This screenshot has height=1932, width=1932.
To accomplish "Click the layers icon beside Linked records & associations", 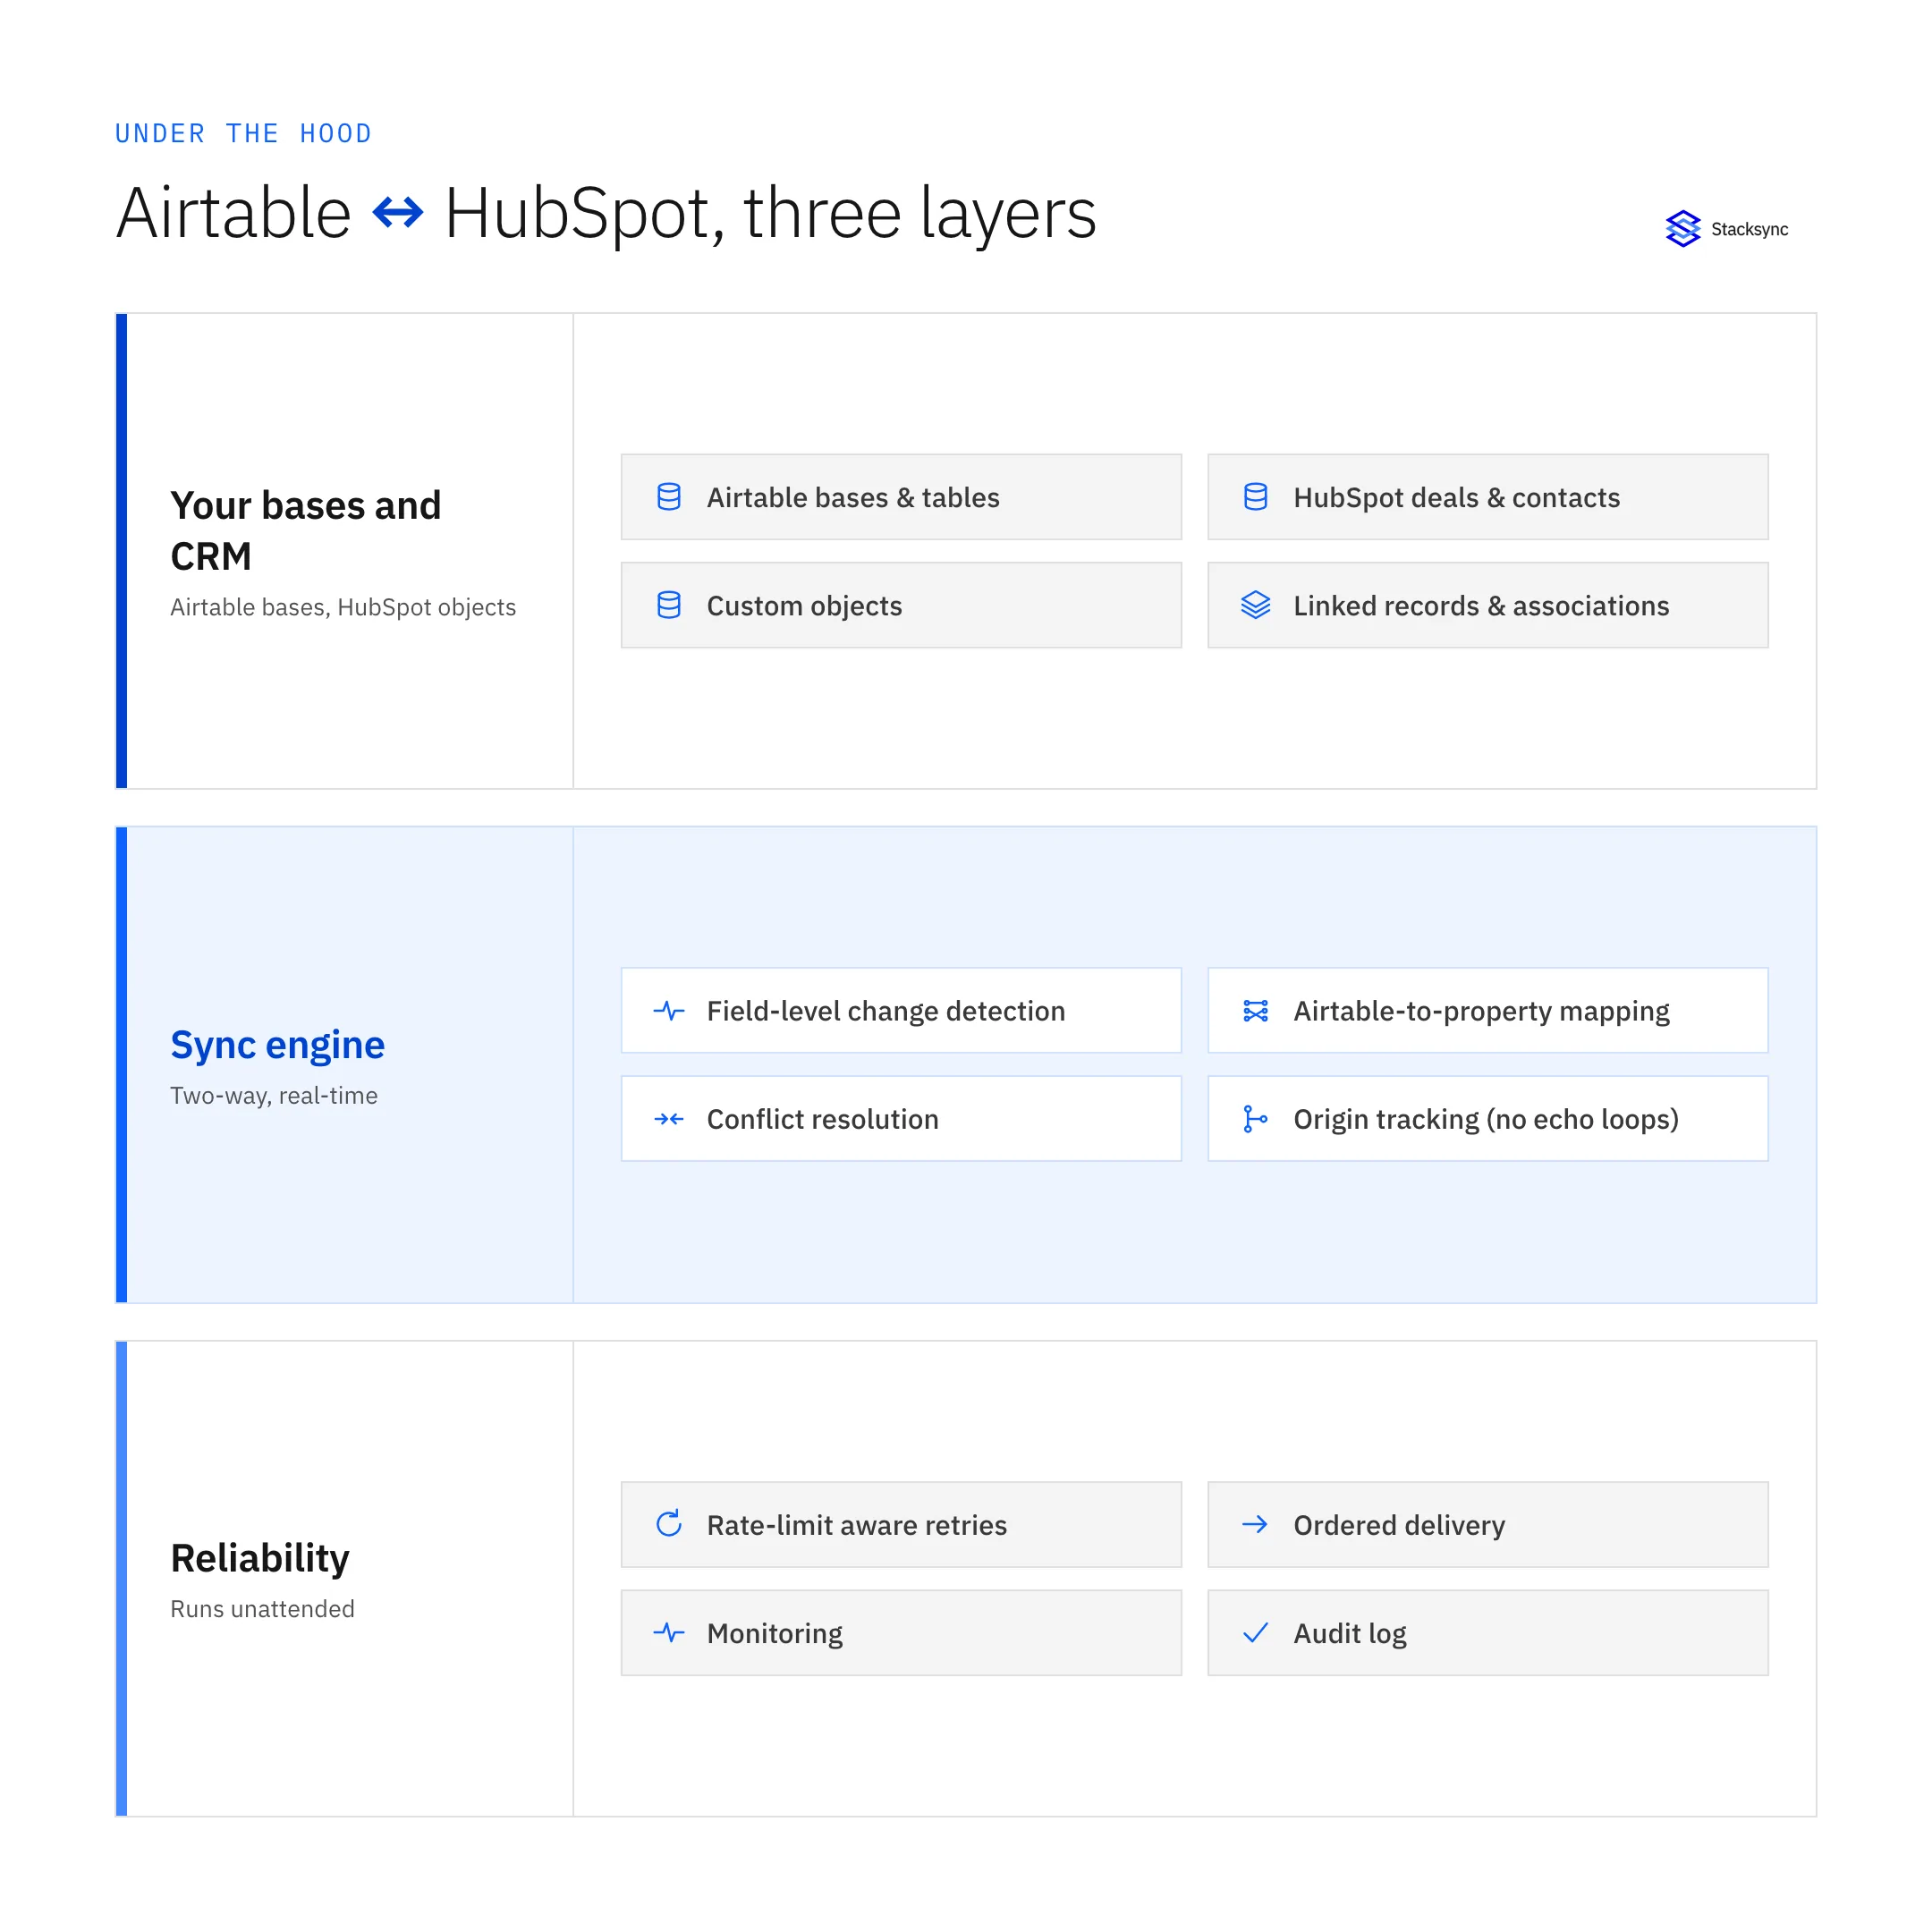I will [1255, 605].
